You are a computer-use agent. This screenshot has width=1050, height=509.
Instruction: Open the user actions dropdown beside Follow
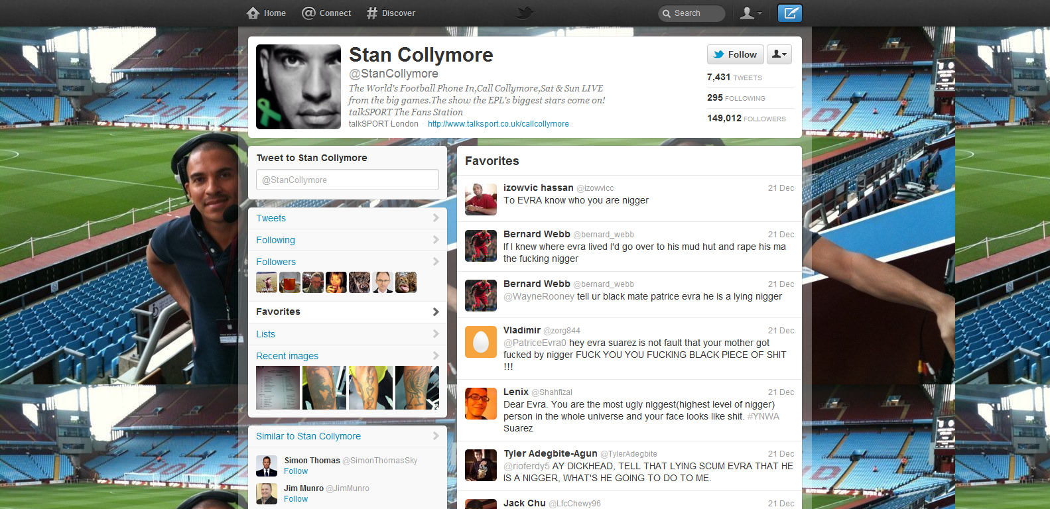(779, 54)
